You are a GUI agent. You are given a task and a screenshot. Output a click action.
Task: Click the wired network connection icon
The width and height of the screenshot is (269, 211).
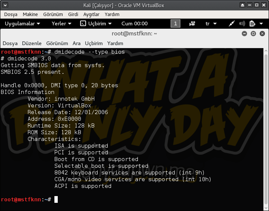232,23
